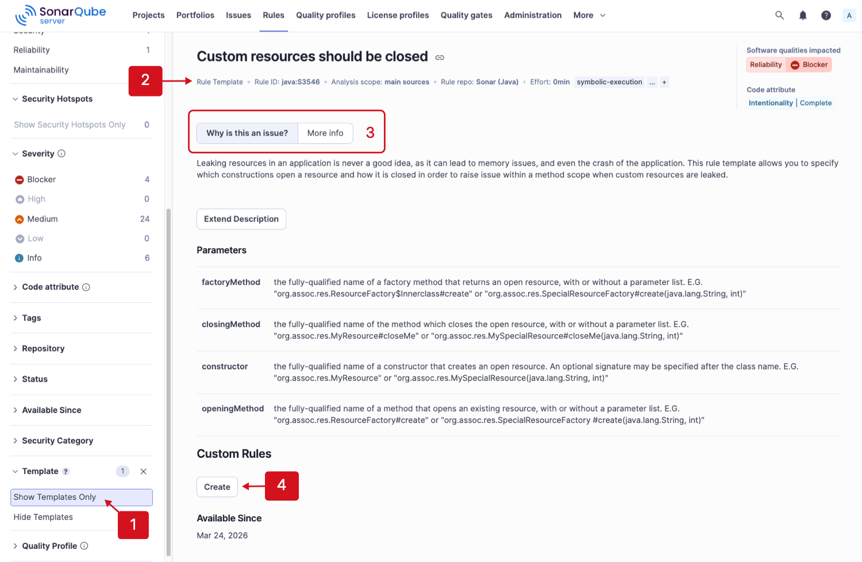Viewport: 862px width, 562px height.
Task: Click the add tag plus icon
Action: click(664, 82)
